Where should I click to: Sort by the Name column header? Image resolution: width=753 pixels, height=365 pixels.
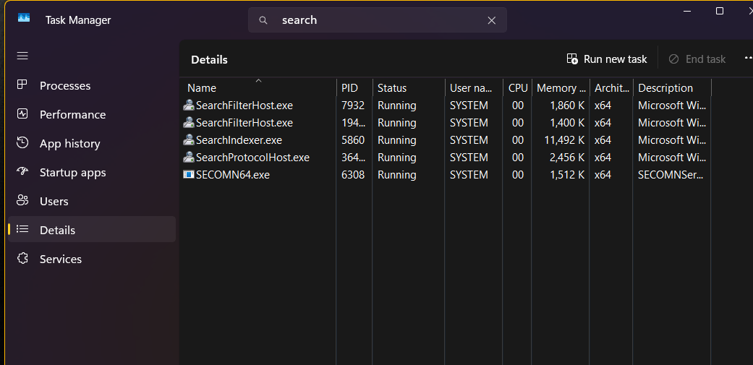point(258,87)
